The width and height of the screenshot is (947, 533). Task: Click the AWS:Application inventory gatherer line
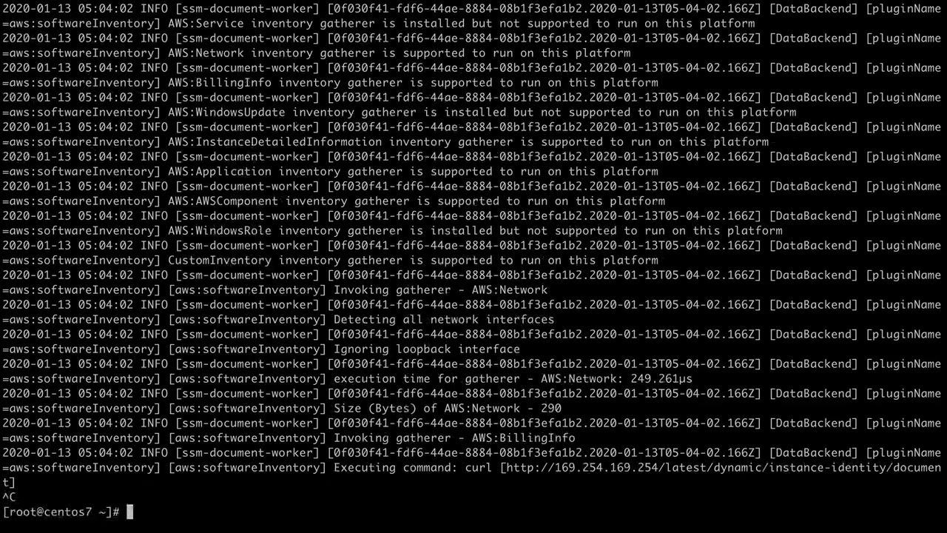pyautogui.click(x=413, y=171)
